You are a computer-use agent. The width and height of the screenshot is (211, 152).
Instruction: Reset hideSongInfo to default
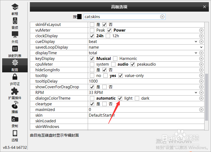[x=201, y=70]
